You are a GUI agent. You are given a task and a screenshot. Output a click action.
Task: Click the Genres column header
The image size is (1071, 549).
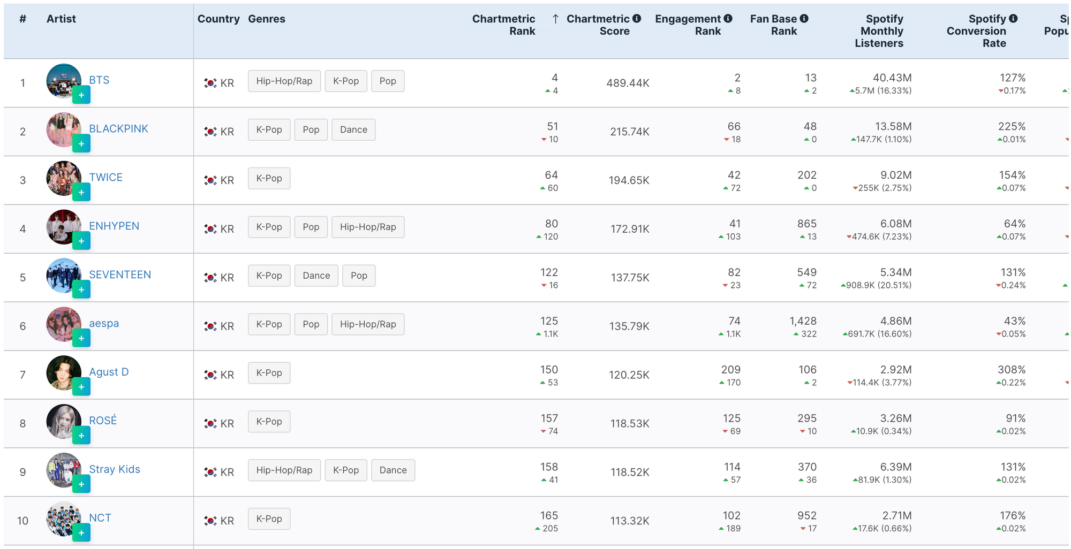(267, 19)
